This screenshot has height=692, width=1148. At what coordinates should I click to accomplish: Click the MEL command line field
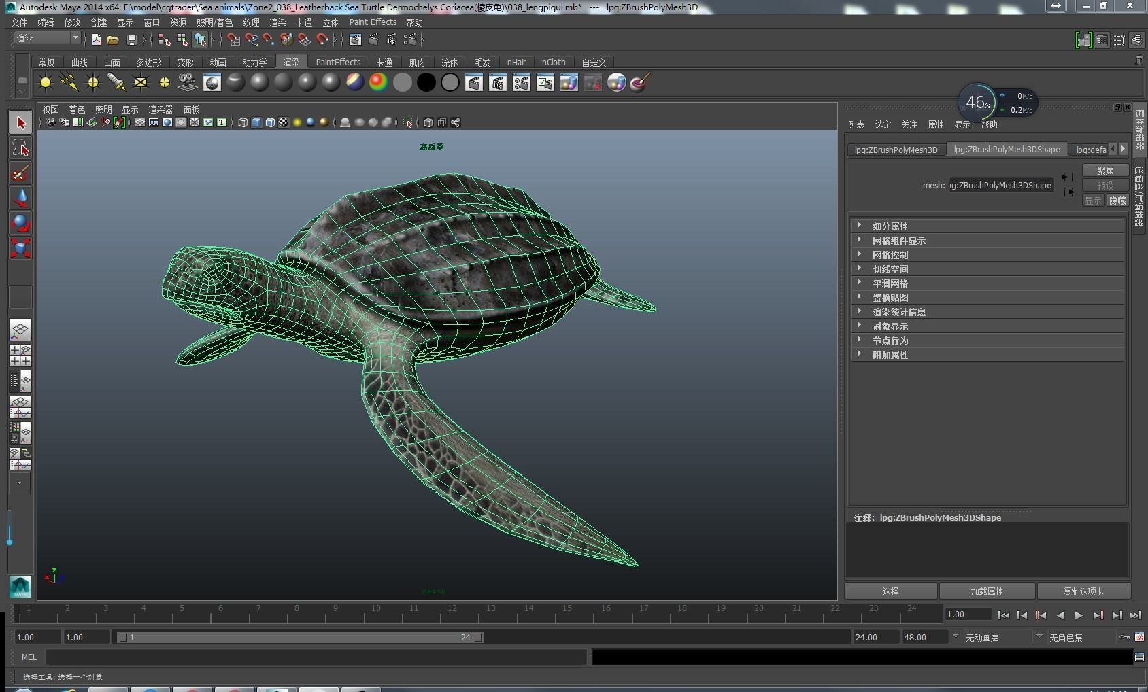point(316,657)
